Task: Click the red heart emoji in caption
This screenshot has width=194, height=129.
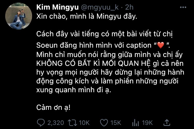Action: tap(161, 45)
